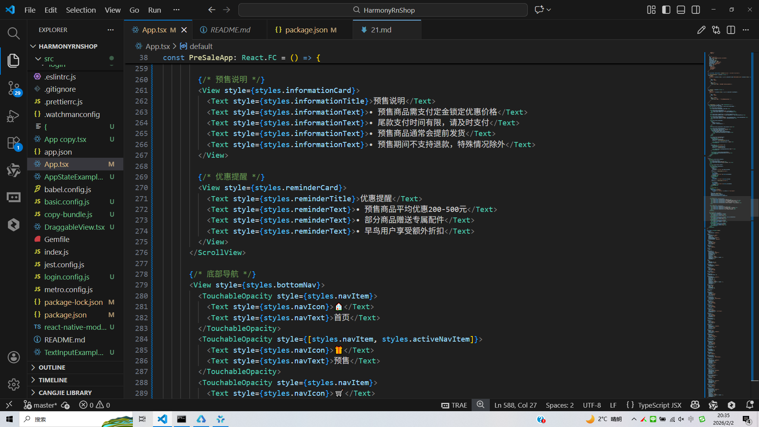Image resolution: width=759 pixels, height=427 pixels.
Task: Toggle primary side bar layout button
Action: (x=666, y=10)
